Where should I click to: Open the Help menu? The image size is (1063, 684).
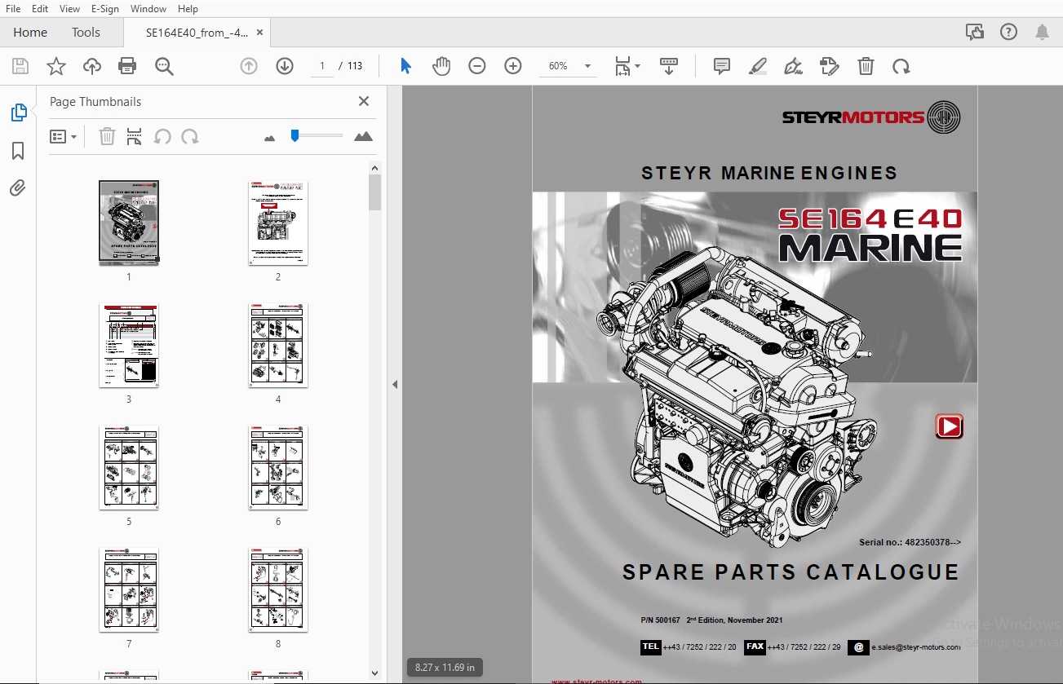[188, 8]
